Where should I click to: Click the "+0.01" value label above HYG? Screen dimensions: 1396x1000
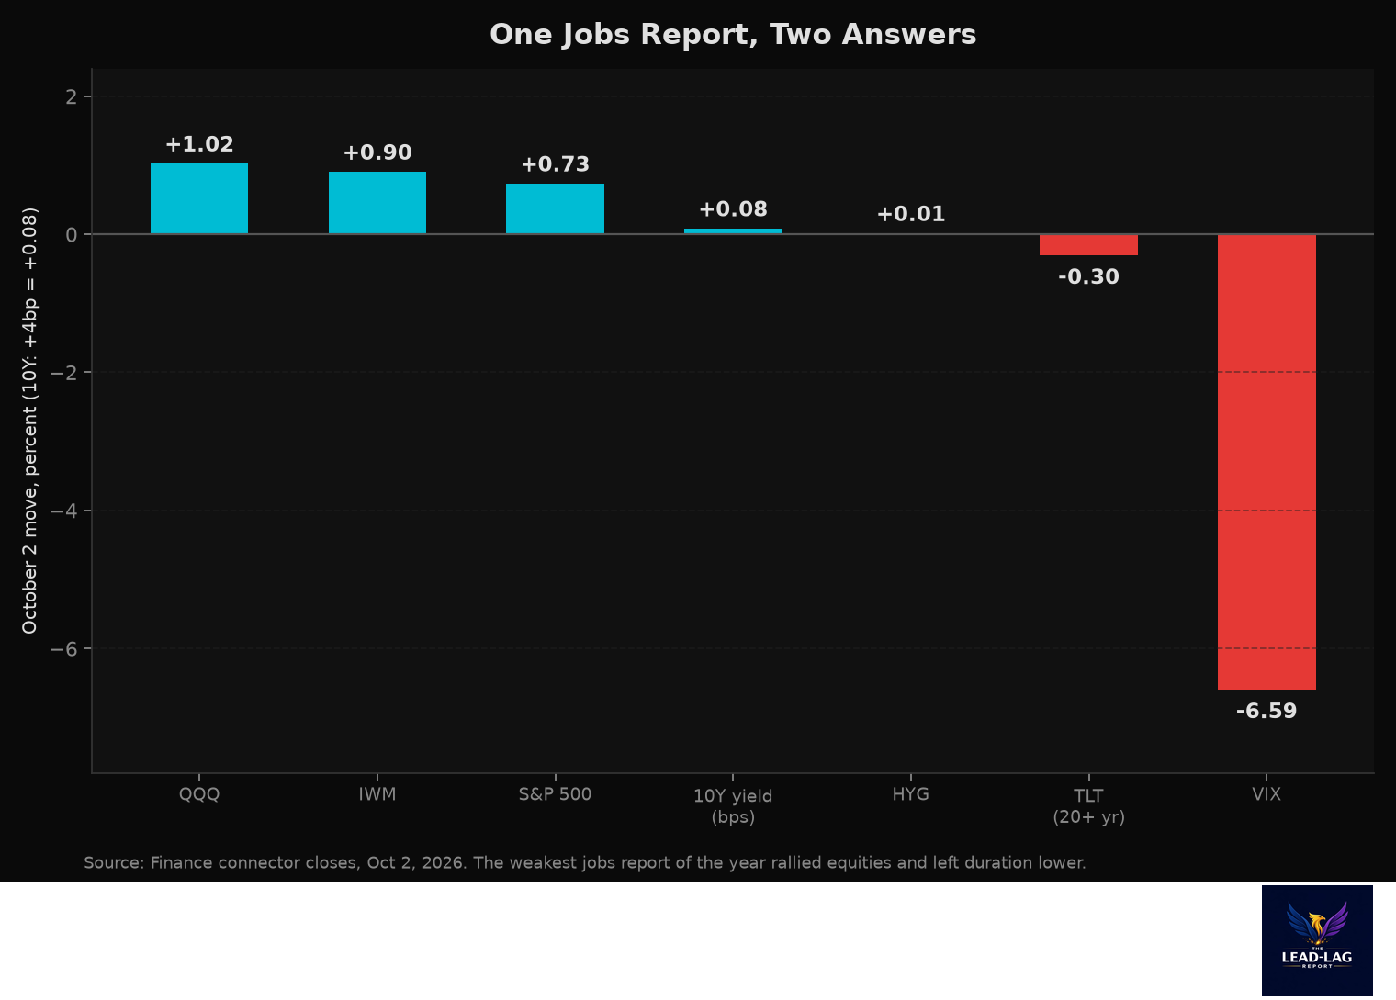[911, 214]
